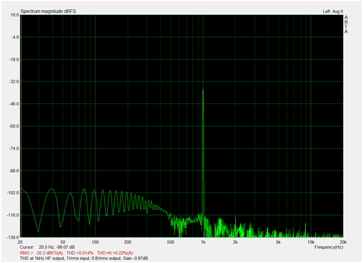
Task: Click the vertical ARTA logo text
Action: tap(346, 24)
